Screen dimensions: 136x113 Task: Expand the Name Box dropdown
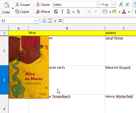[36, 21]
